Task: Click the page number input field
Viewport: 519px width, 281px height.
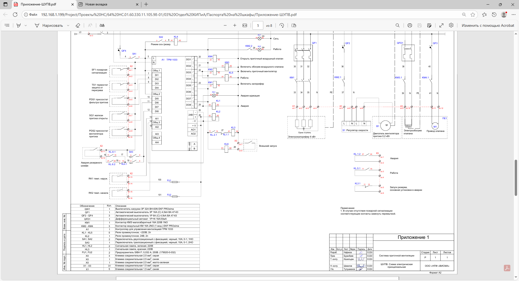Action: (258, 25)
